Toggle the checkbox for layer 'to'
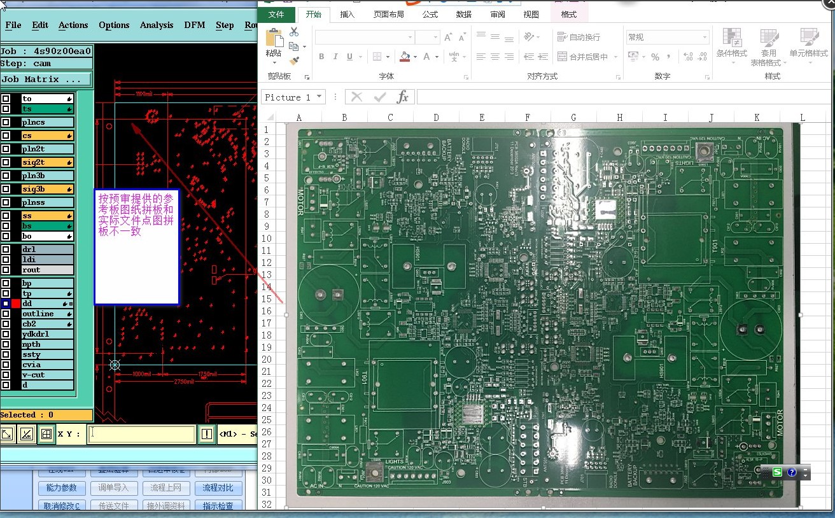835x518 pixels. click(x=5, y=99)
